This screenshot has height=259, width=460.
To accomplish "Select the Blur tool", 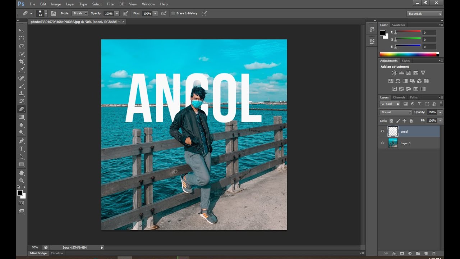I will click(22, 125).
